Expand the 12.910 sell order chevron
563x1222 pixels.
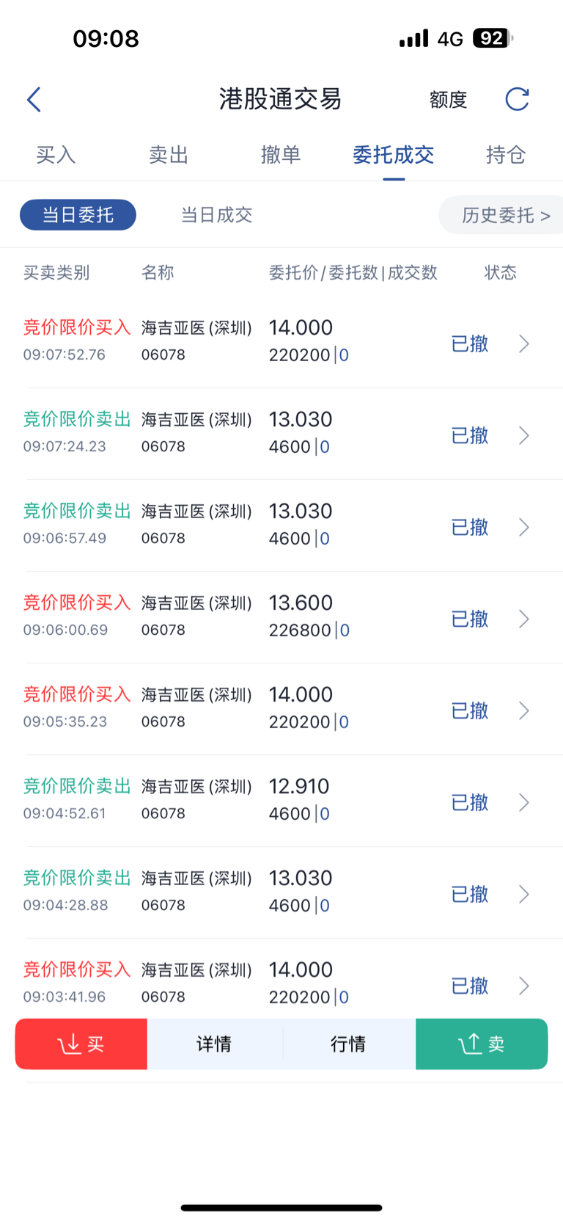(523, 802)
